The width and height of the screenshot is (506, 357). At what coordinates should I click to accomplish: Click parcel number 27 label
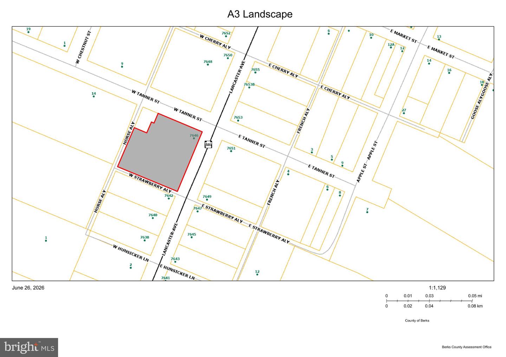pos(404,110)
